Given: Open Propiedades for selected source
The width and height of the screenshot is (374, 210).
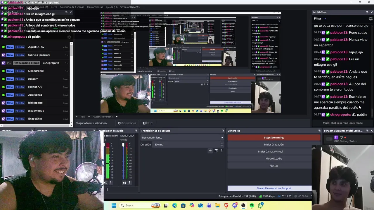Looking at the screenshot, I should pos(127,123).
